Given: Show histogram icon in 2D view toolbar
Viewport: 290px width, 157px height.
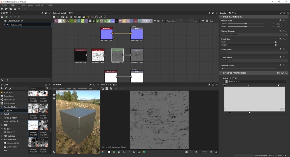Looking at the screenshot, I should tap(134, 152).
